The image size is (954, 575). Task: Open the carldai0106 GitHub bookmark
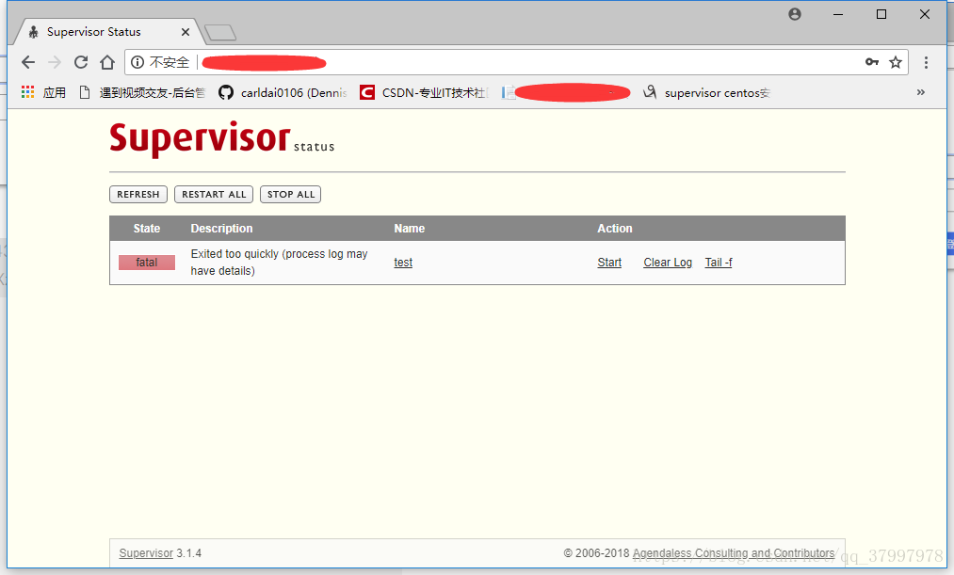click(x=283, y=92)
